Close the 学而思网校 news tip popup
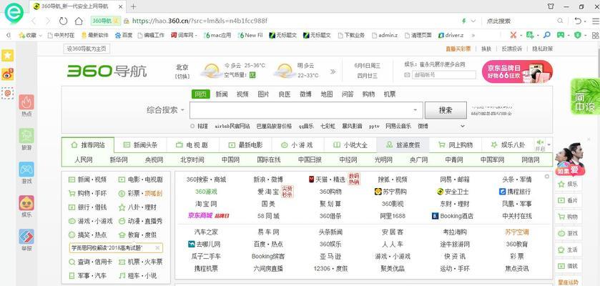 (x=157, y=248)
